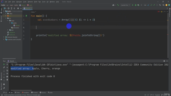Open the Refactor menu

(x=30, y=2)
